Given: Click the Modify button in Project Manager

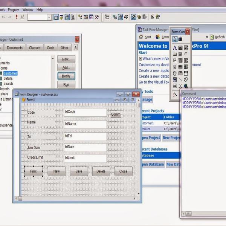Looking at the screenshot, I should click(x=66, y=76).
